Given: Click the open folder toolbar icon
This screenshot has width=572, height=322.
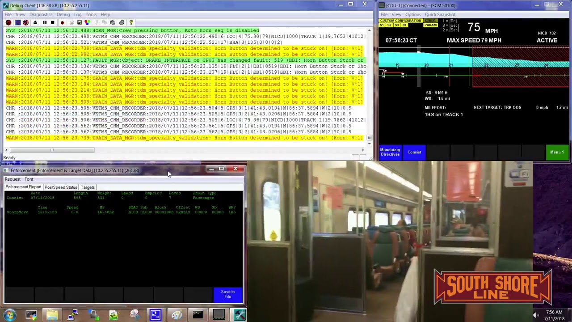Looking at the screenshot, I should click(71, 22).
